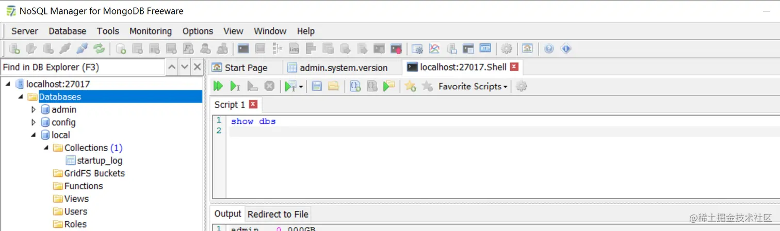
Task: Click the new MongoDB connection icon with the green plus
Action: pyautogui.click(x=15, y=49)
